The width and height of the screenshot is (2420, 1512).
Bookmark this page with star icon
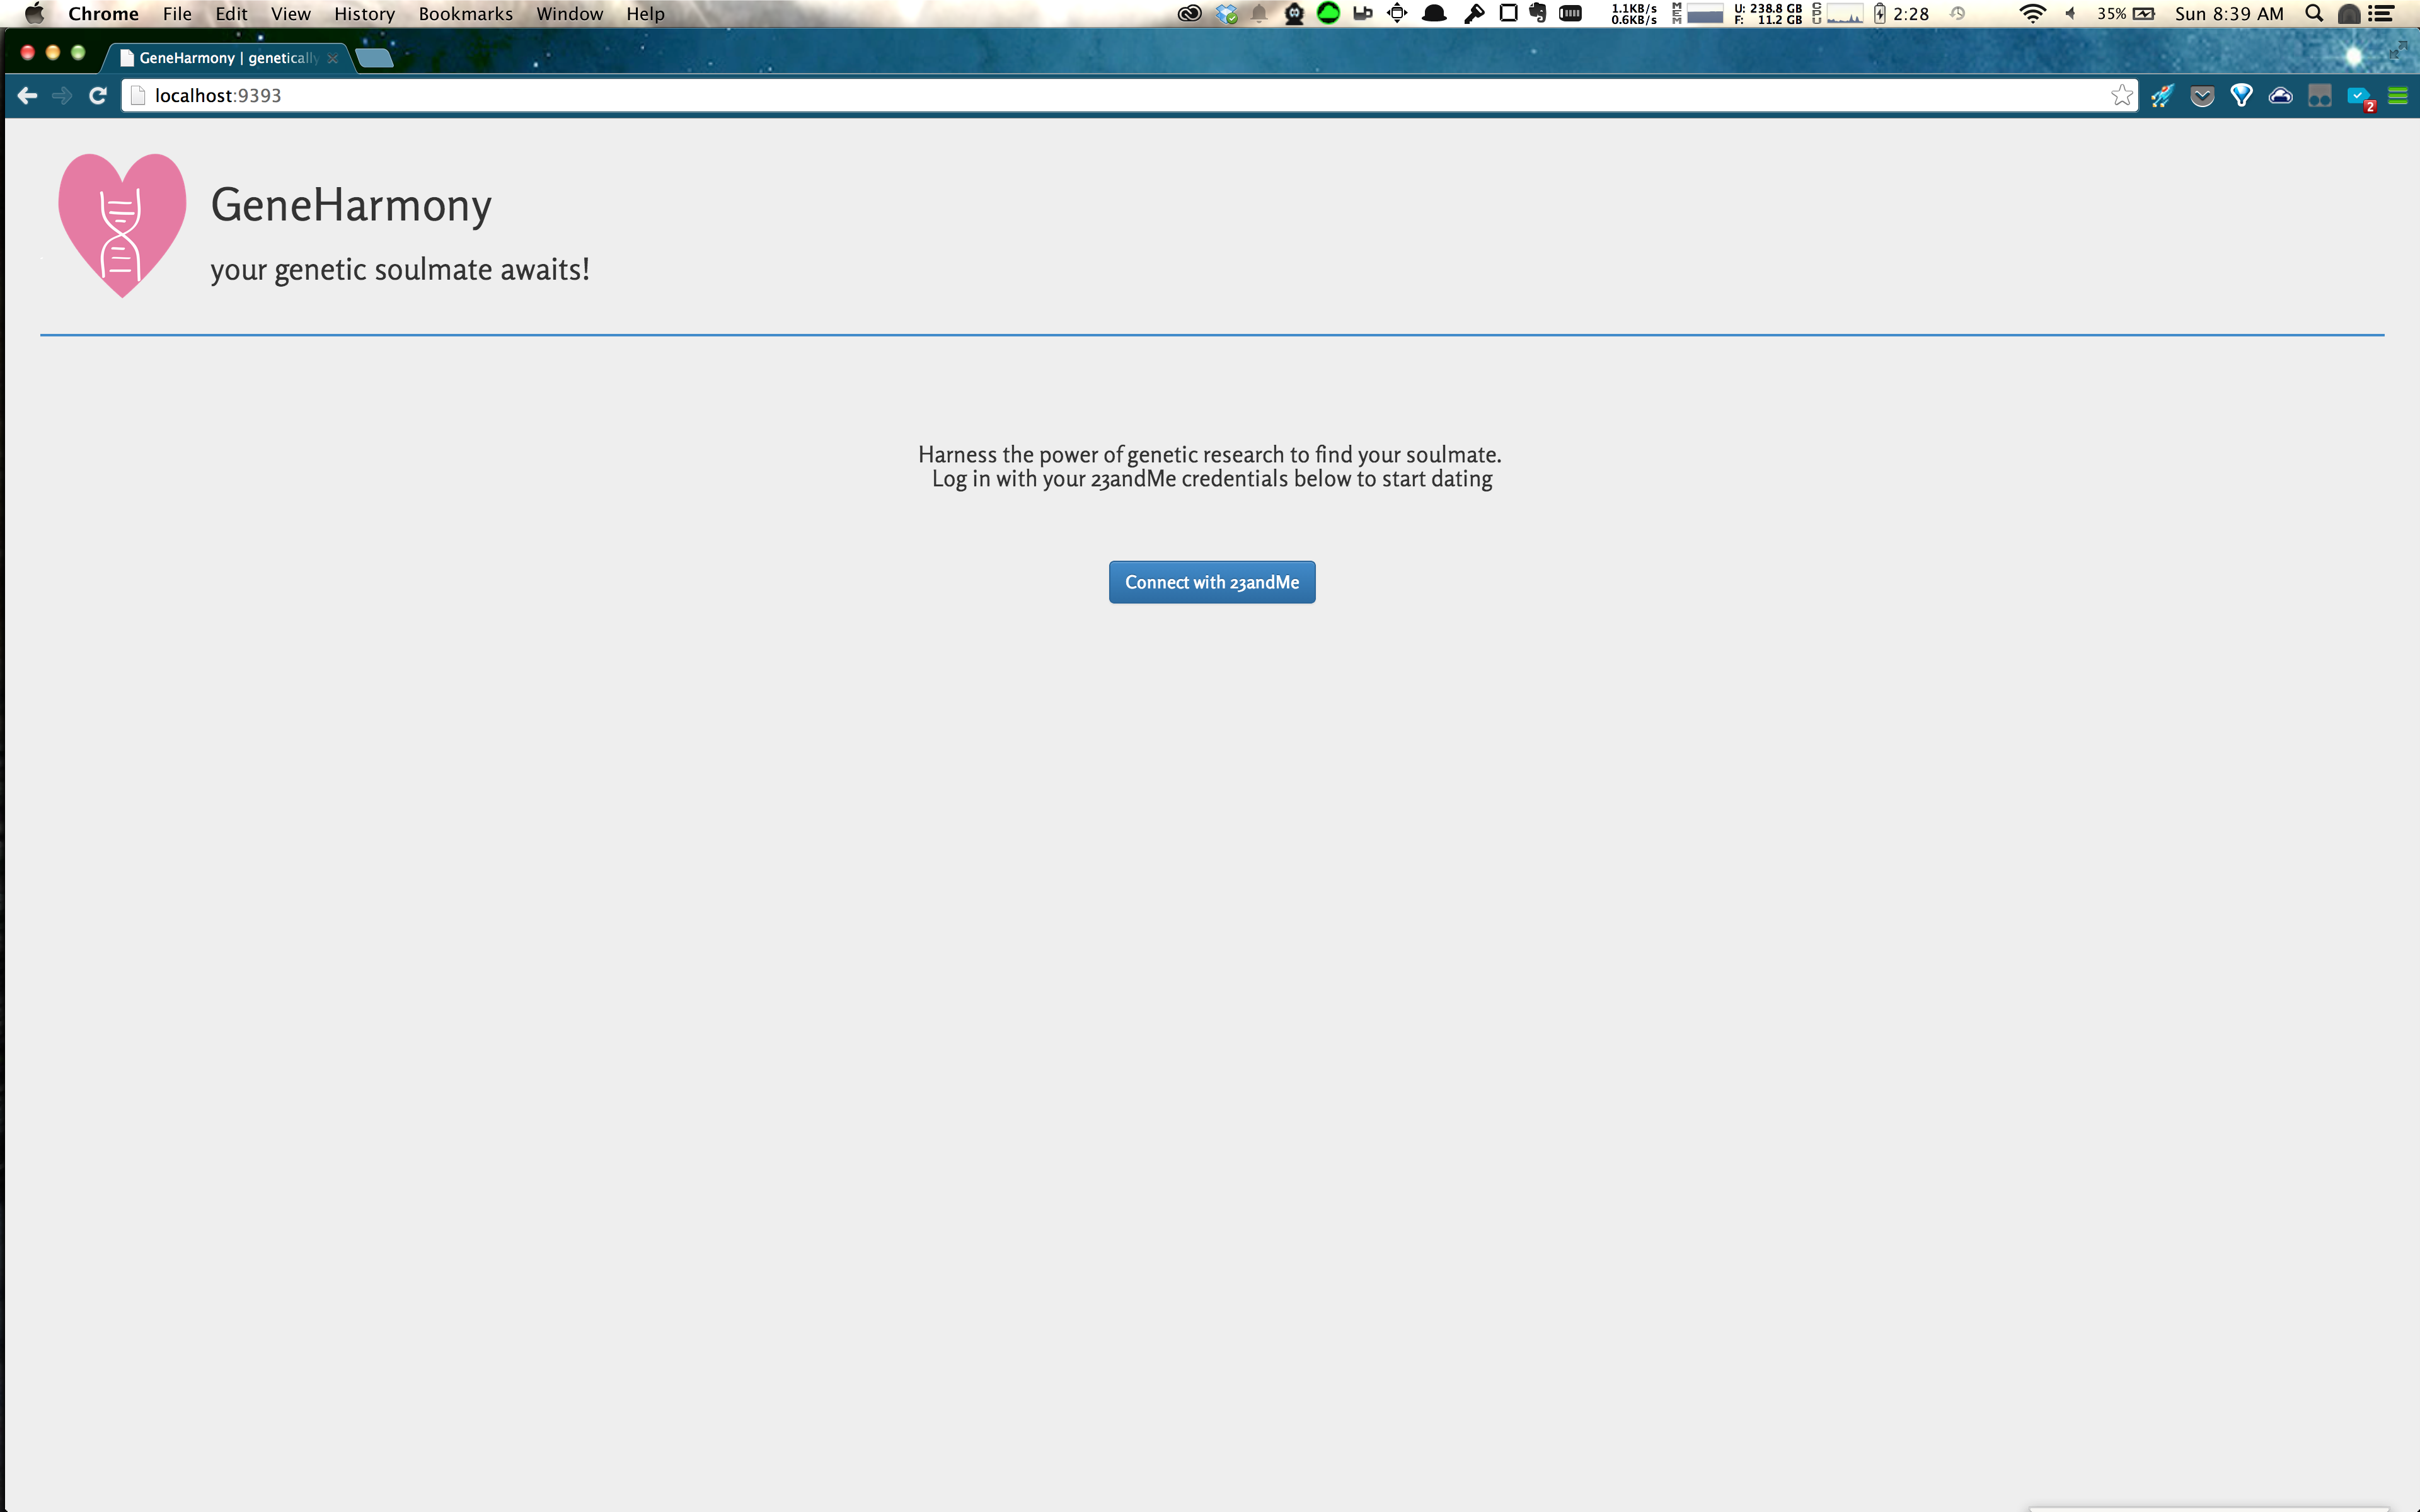tap(2121, 96)
